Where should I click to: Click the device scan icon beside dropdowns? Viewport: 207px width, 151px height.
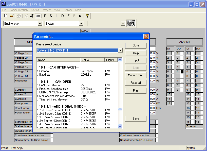tap(131, 23)
